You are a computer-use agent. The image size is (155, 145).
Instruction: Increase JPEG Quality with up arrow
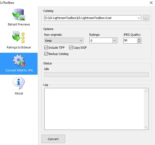tap(139, 39)
